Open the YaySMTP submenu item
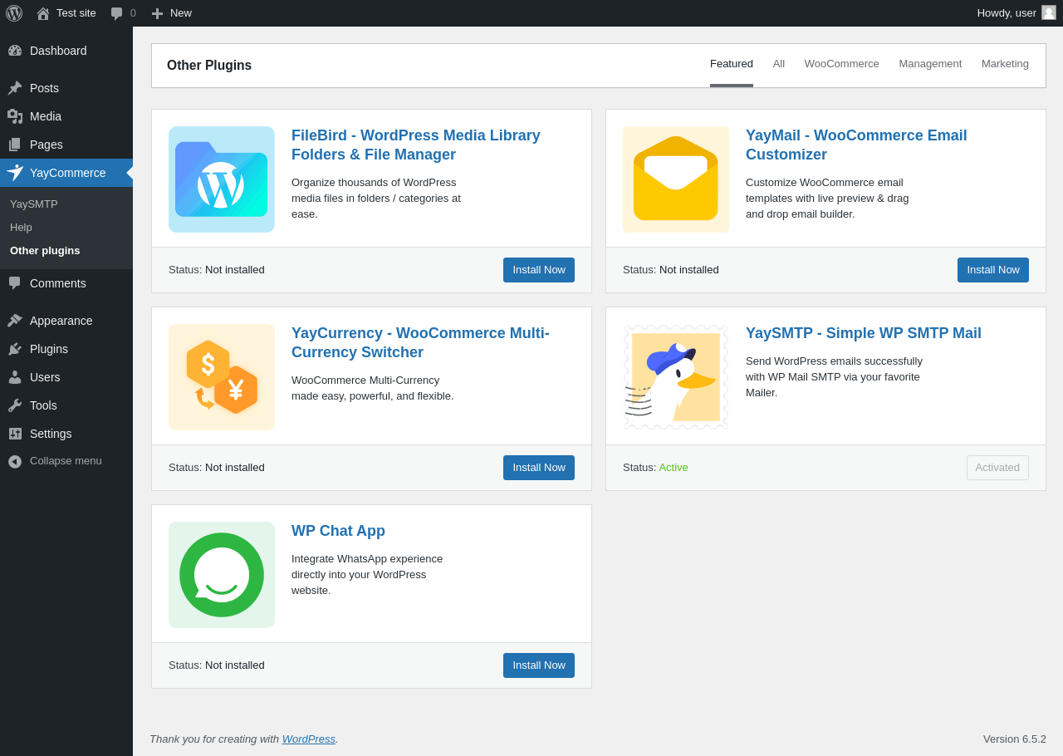This screenshot has height=756, width=1063. [34, 204]
